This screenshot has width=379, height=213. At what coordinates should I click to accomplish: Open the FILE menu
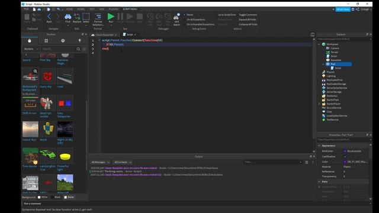pyautogui.click(x=26, y=9)
